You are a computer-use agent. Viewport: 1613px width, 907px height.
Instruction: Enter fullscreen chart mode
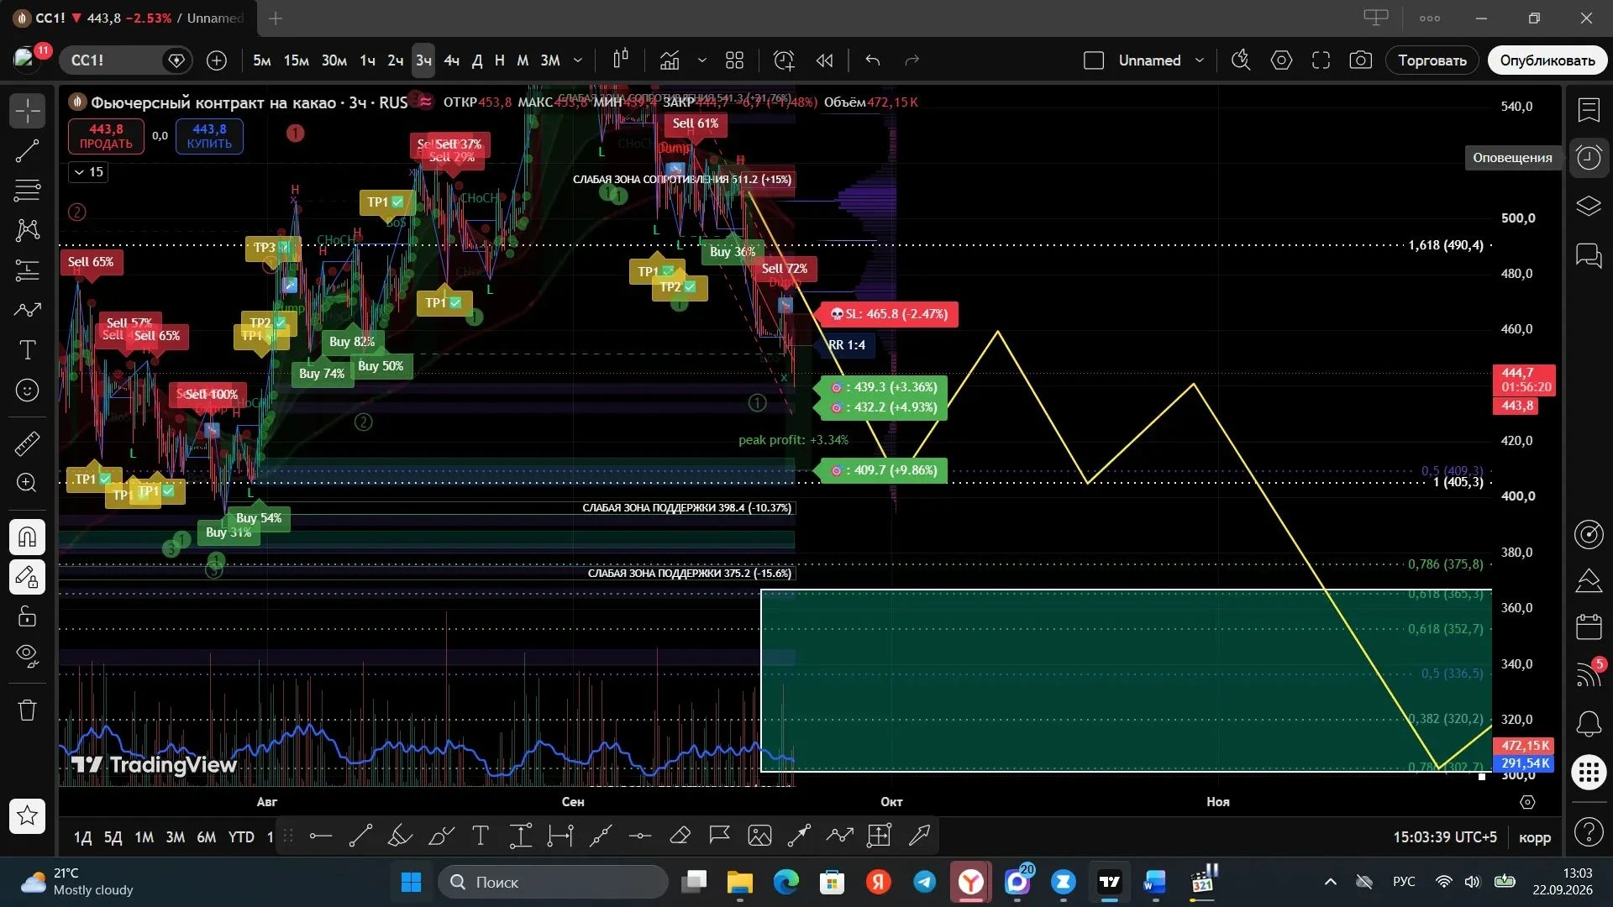1321,60
